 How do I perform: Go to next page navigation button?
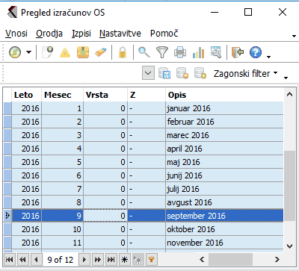[98, 260]
